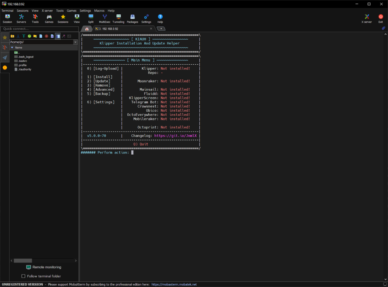Click the magic wand SFTP icon

point(64,36)
